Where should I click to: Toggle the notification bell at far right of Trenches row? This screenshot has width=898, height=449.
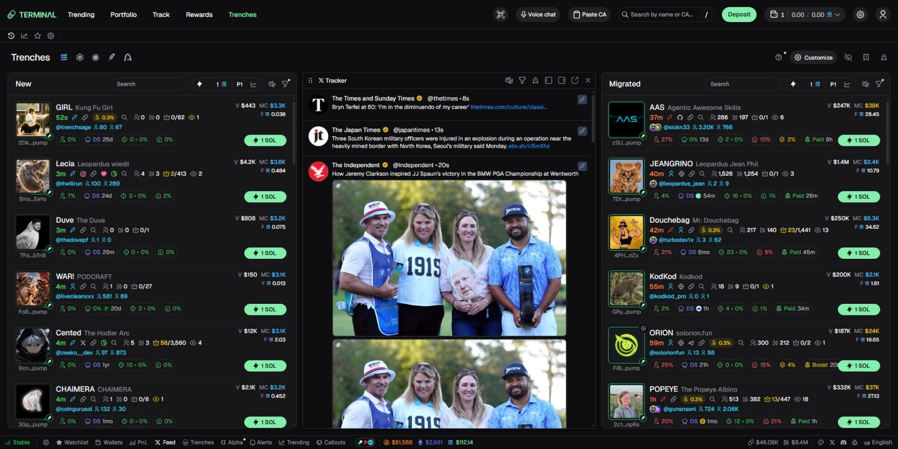point(884,58)
